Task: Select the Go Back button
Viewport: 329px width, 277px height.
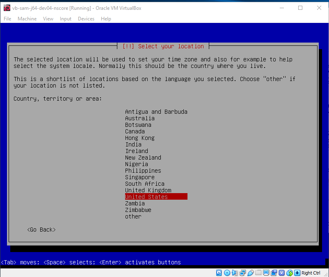Action: click(41, 230)
